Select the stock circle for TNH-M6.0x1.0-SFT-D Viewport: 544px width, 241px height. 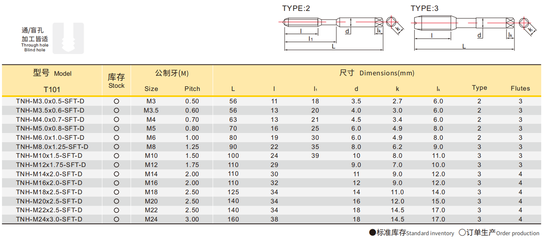coord(116,138)
